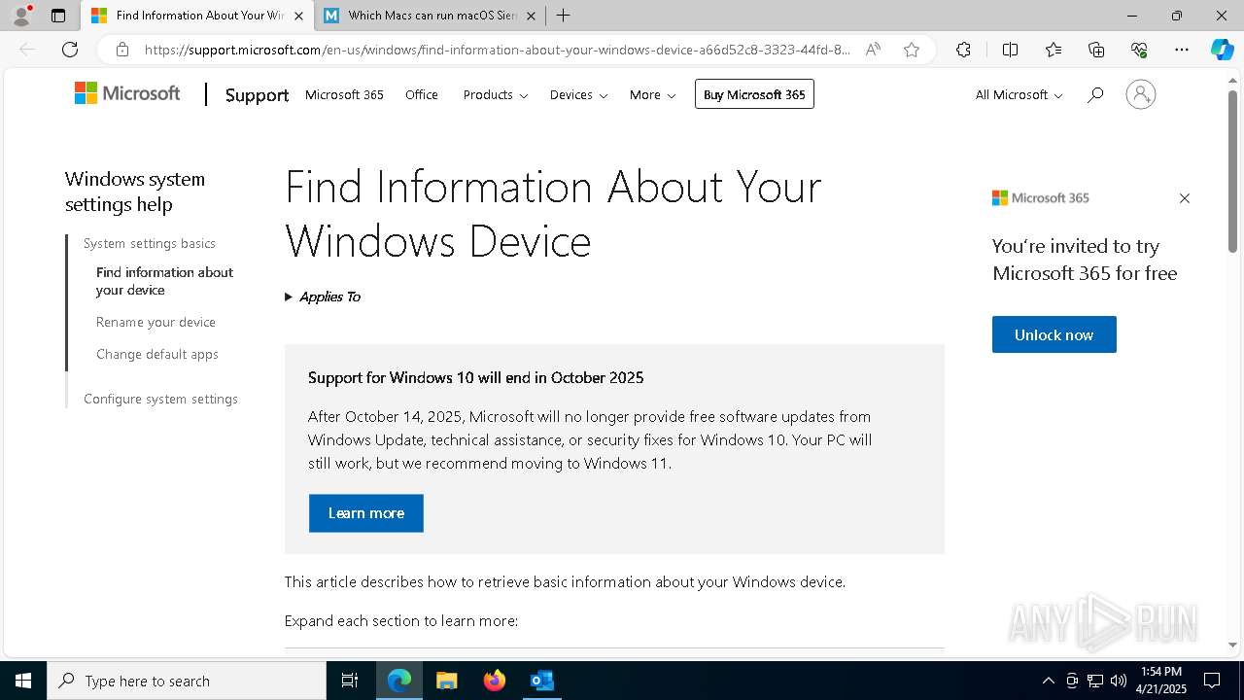Sign in via account avatar icon
Viewport: 1244px width, 700px height.
pos(1141,94)
